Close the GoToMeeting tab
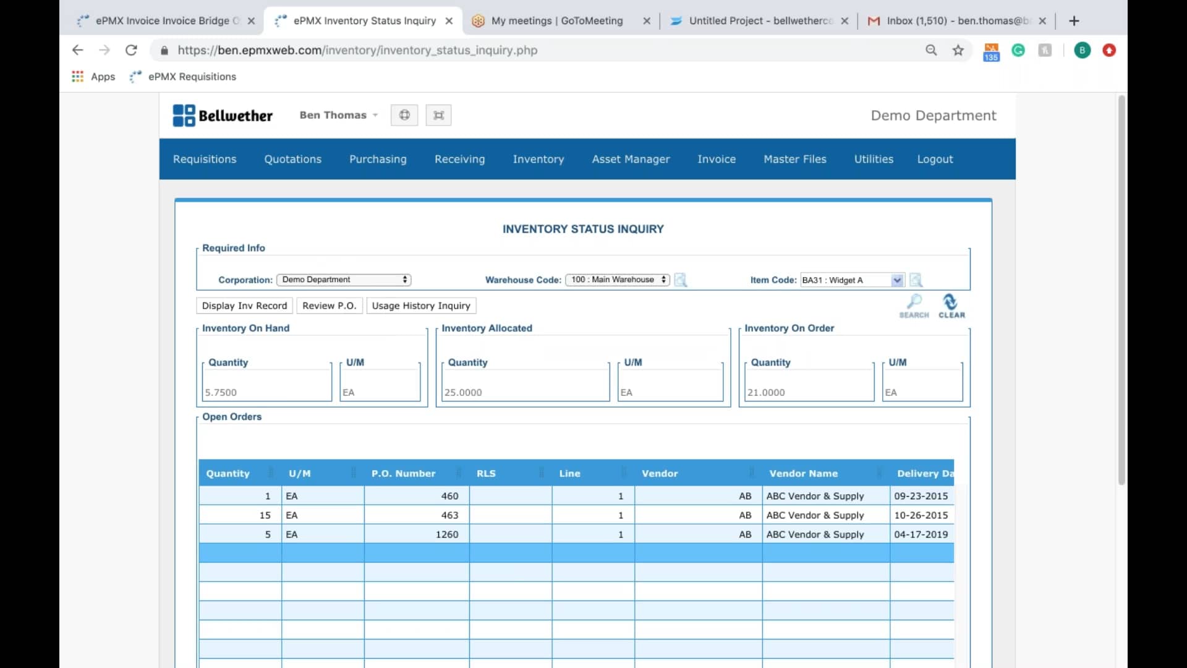The height and width of the screenshot is (668, 1187). click(647, 20)
